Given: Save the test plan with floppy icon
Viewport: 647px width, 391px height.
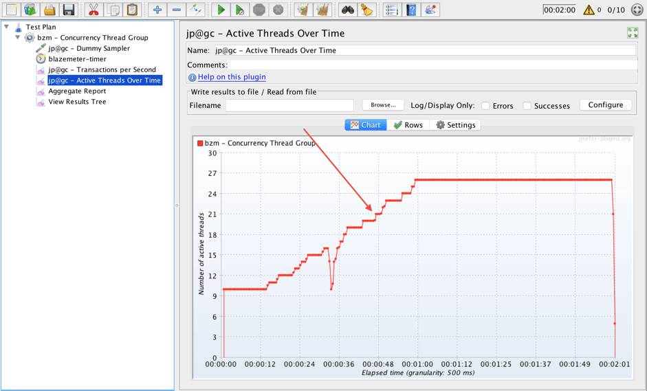Looking at the screenshot, I should (69, 10).
